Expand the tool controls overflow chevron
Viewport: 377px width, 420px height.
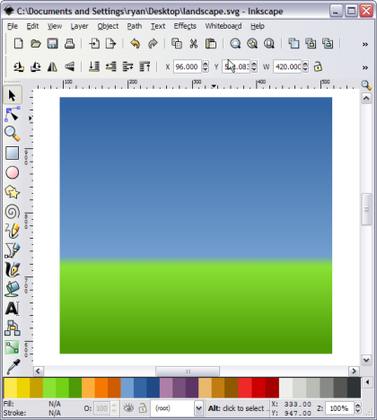[365, 67]
